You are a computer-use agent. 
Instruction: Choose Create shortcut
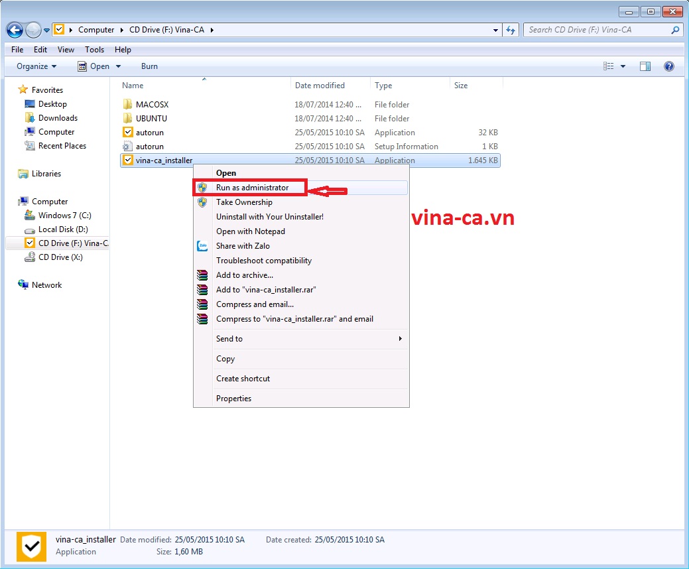click(243, 379)
